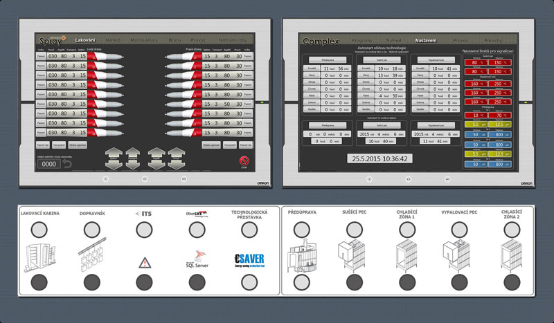Click the undo arrow beside the 0000 field

[x=67, y=164]
